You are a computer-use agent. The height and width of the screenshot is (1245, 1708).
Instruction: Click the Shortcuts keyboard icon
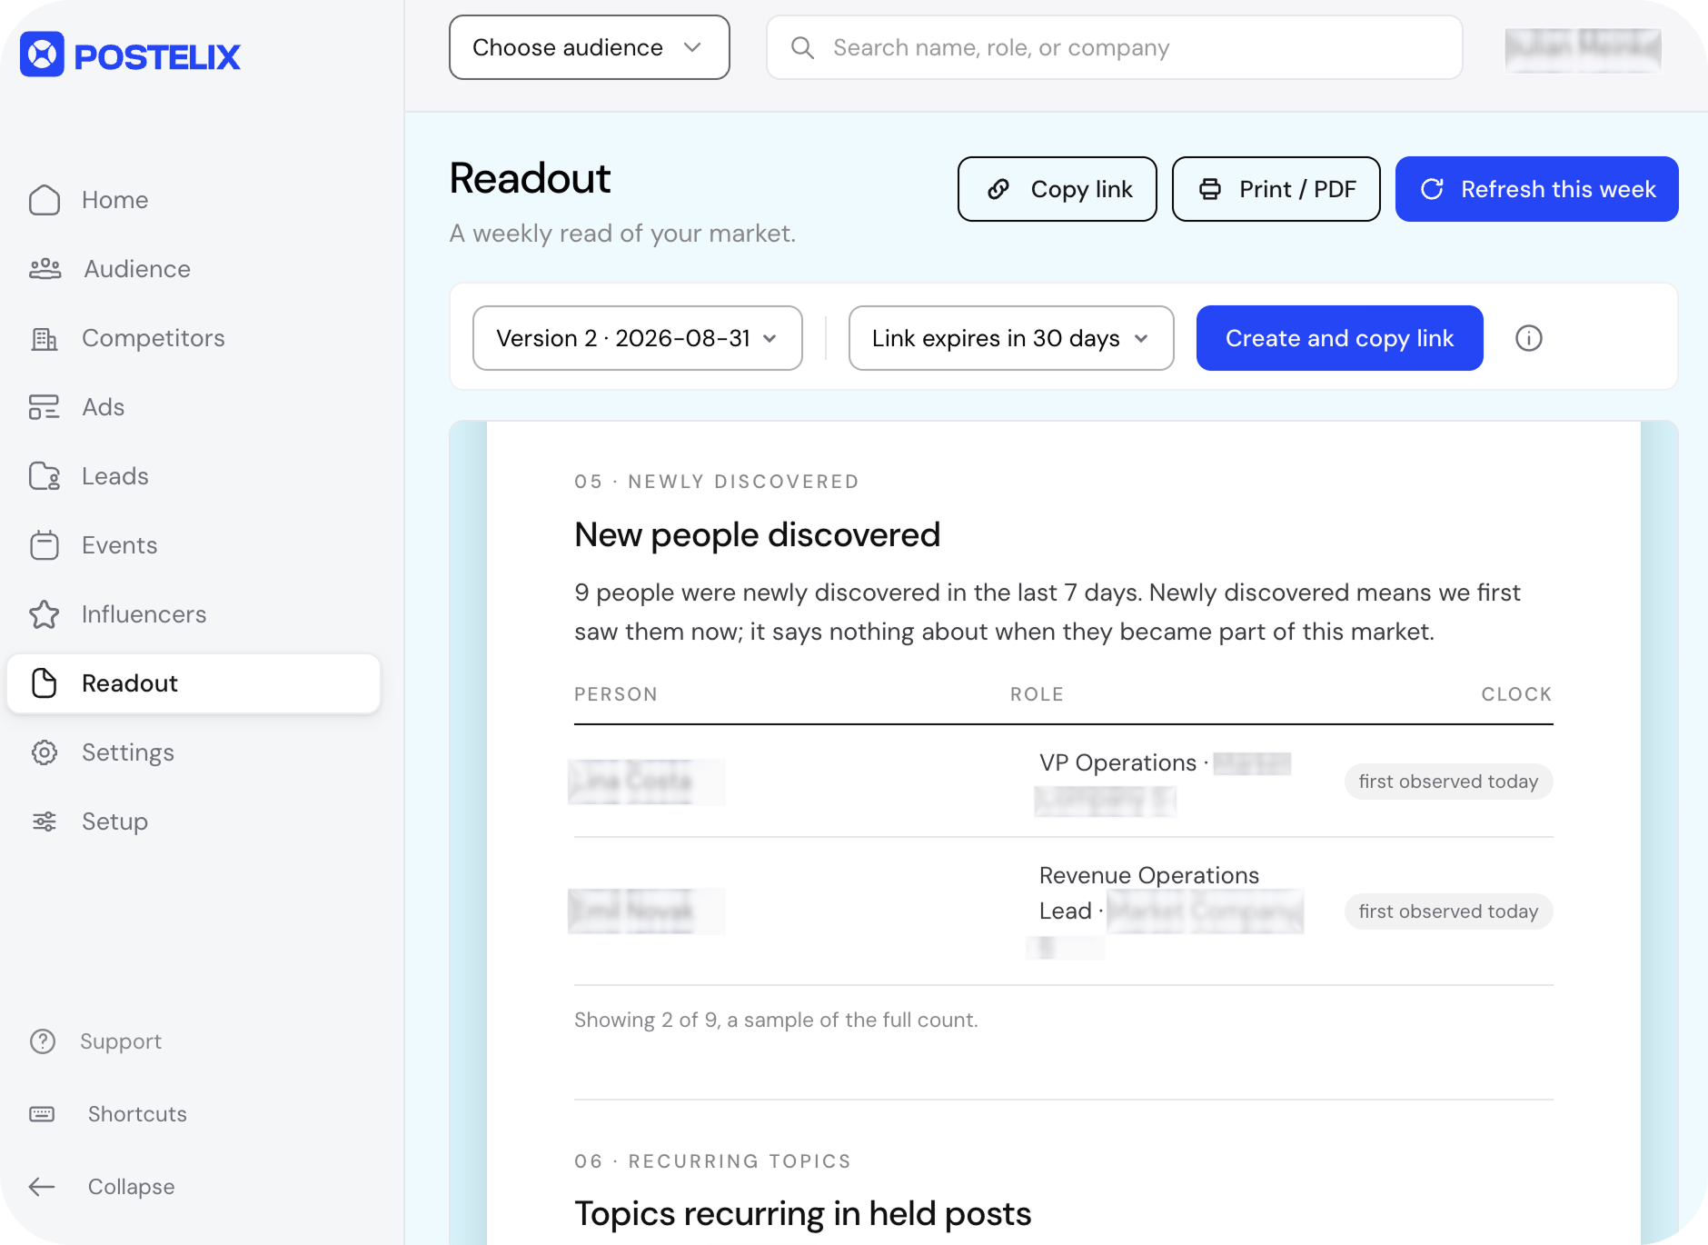tap(42, 1114)
